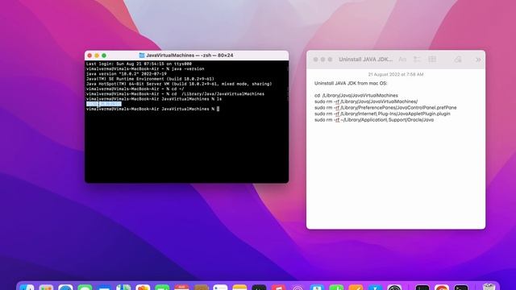Click the lock icon in Notes toolbar
The width and height of the screenshot is (516, 290).
(x=458, y=60)
